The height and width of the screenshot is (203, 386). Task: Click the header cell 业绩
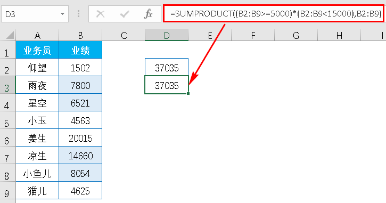(80, 50)
